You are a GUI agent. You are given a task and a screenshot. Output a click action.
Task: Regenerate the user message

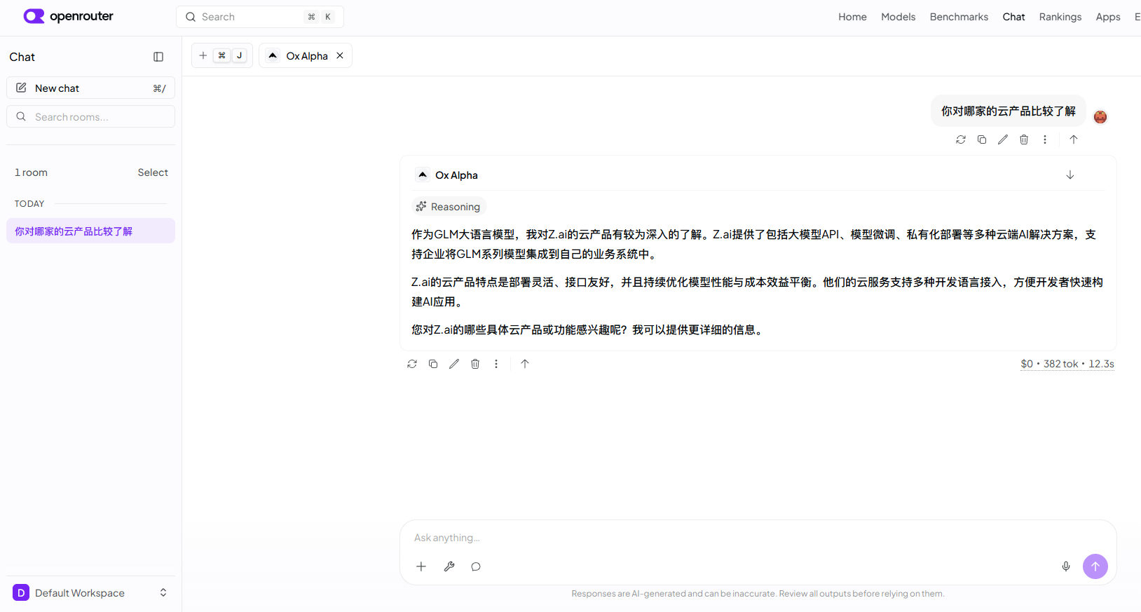click(961, 140)
